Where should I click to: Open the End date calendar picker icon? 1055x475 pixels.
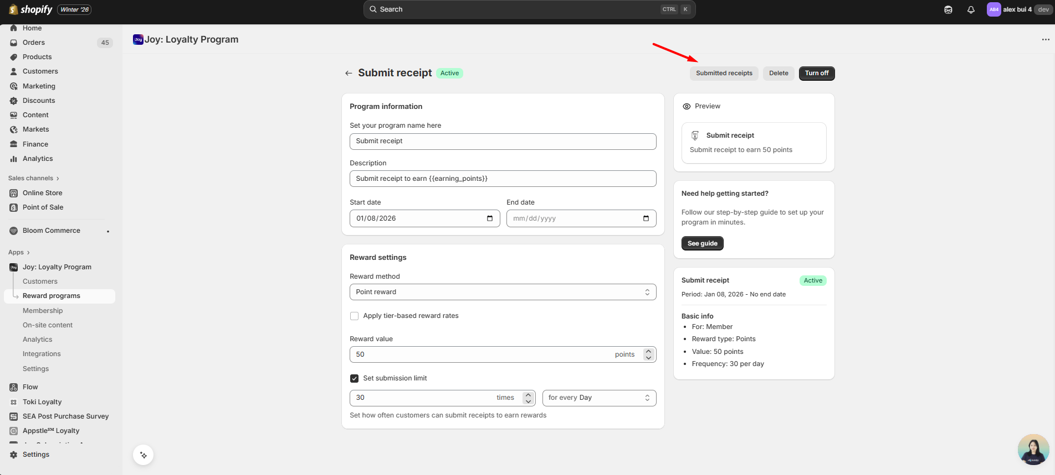click(x=646, y=218)
